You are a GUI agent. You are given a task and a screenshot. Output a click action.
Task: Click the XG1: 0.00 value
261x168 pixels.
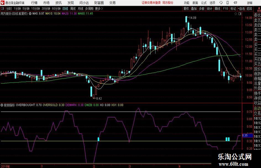[117, 105]
